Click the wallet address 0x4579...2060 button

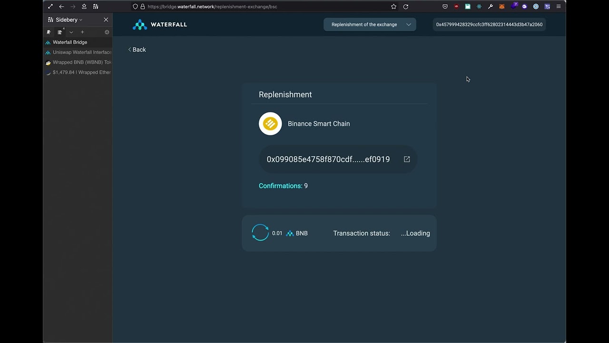coord(489,25)
